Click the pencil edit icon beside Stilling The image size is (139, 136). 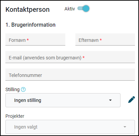[x=132, y=100]
